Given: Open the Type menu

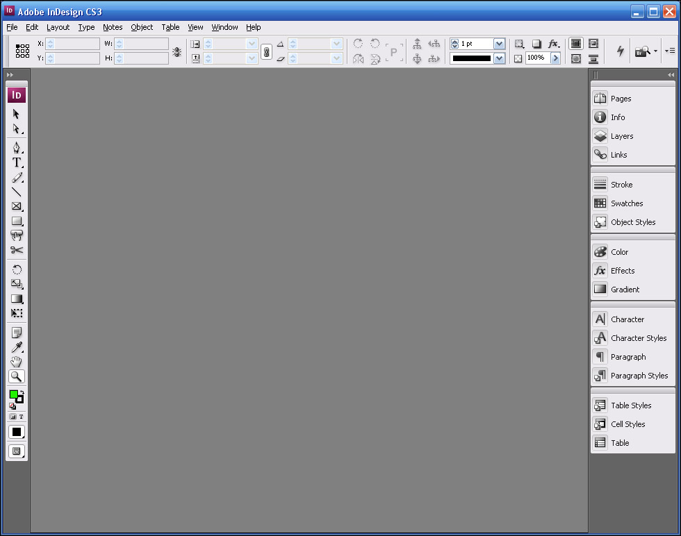Looking at the screenshot, I should (x=86, y=27).
